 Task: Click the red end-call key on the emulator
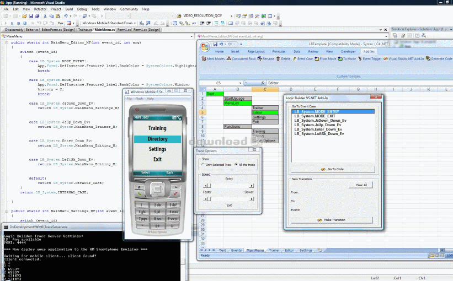pos(175,193)
